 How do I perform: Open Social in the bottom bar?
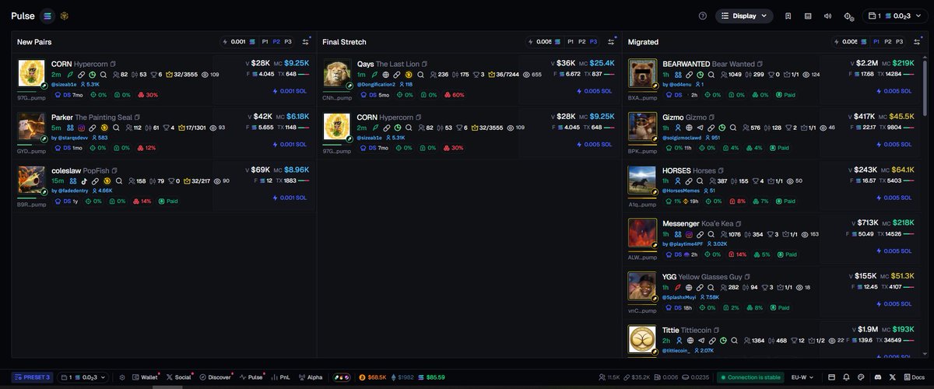178,377
